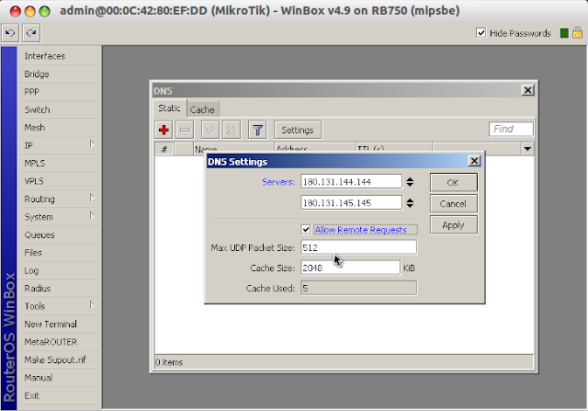Open the Queues menu item
Viewport: 588px width, 411px height.
click(x=59, y=234)
